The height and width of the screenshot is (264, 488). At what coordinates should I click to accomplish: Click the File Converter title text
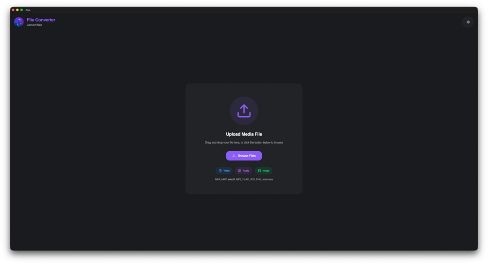[41, 20]
